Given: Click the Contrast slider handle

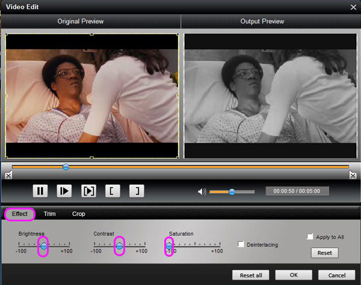Looking at the screenshot, I should pyautogui.click(x=119, y=246).
